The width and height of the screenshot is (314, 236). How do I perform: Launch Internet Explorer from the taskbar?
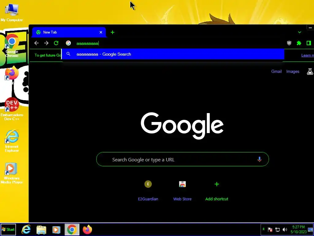coord(26,229)
